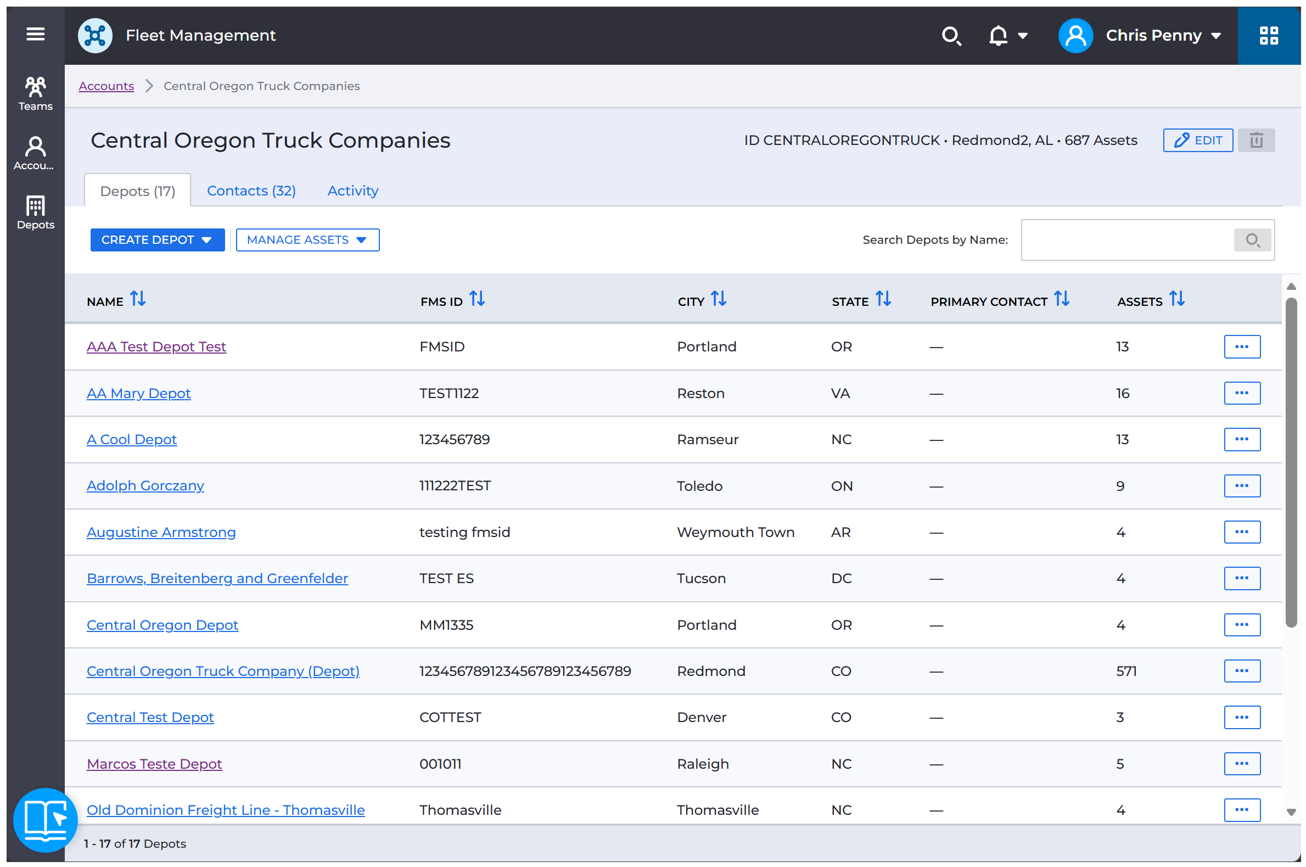Open the app grid launcher icon

pyautogui.click(x=1268, y=36)
